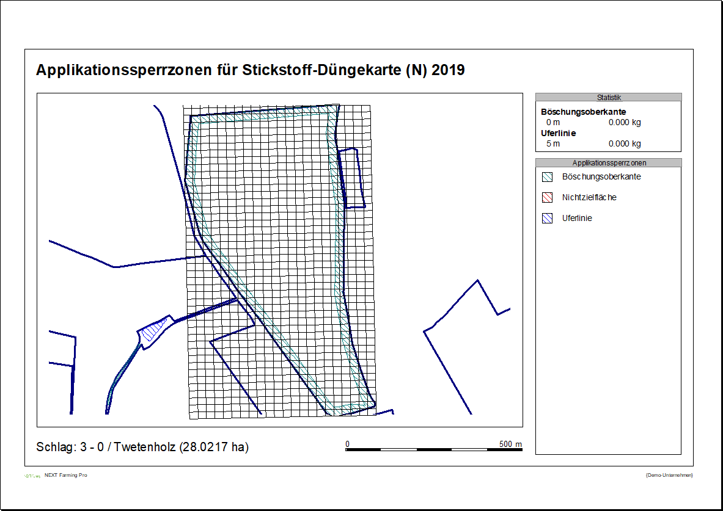Select the 500 m scale label
The image size is (723, 511).
(510, 444)
